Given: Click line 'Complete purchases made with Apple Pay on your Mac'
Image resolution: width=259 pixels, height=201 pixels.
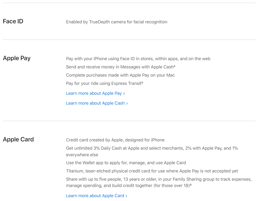Looking at the screenshot, I should point(120,75).
